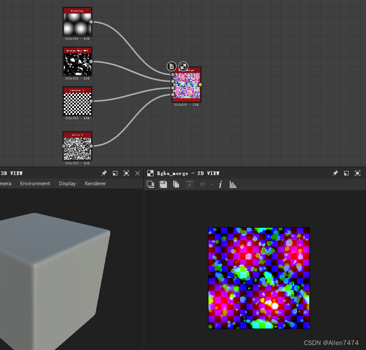Click the second input connector of RGBA Merge node
This screenshot has width=366, height=350.
[x=173, y=81]
